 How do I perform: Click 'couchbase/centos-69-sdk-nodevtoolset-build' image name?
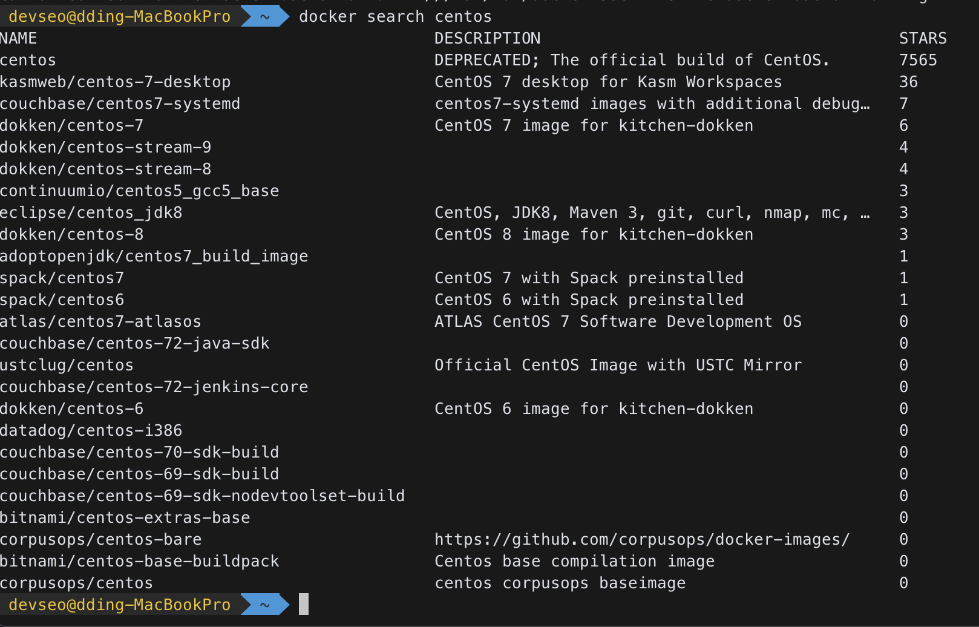(x=202, y=496)
